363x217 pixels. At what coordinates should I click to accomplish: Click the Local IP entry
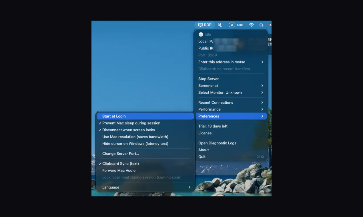click(231, 41)
